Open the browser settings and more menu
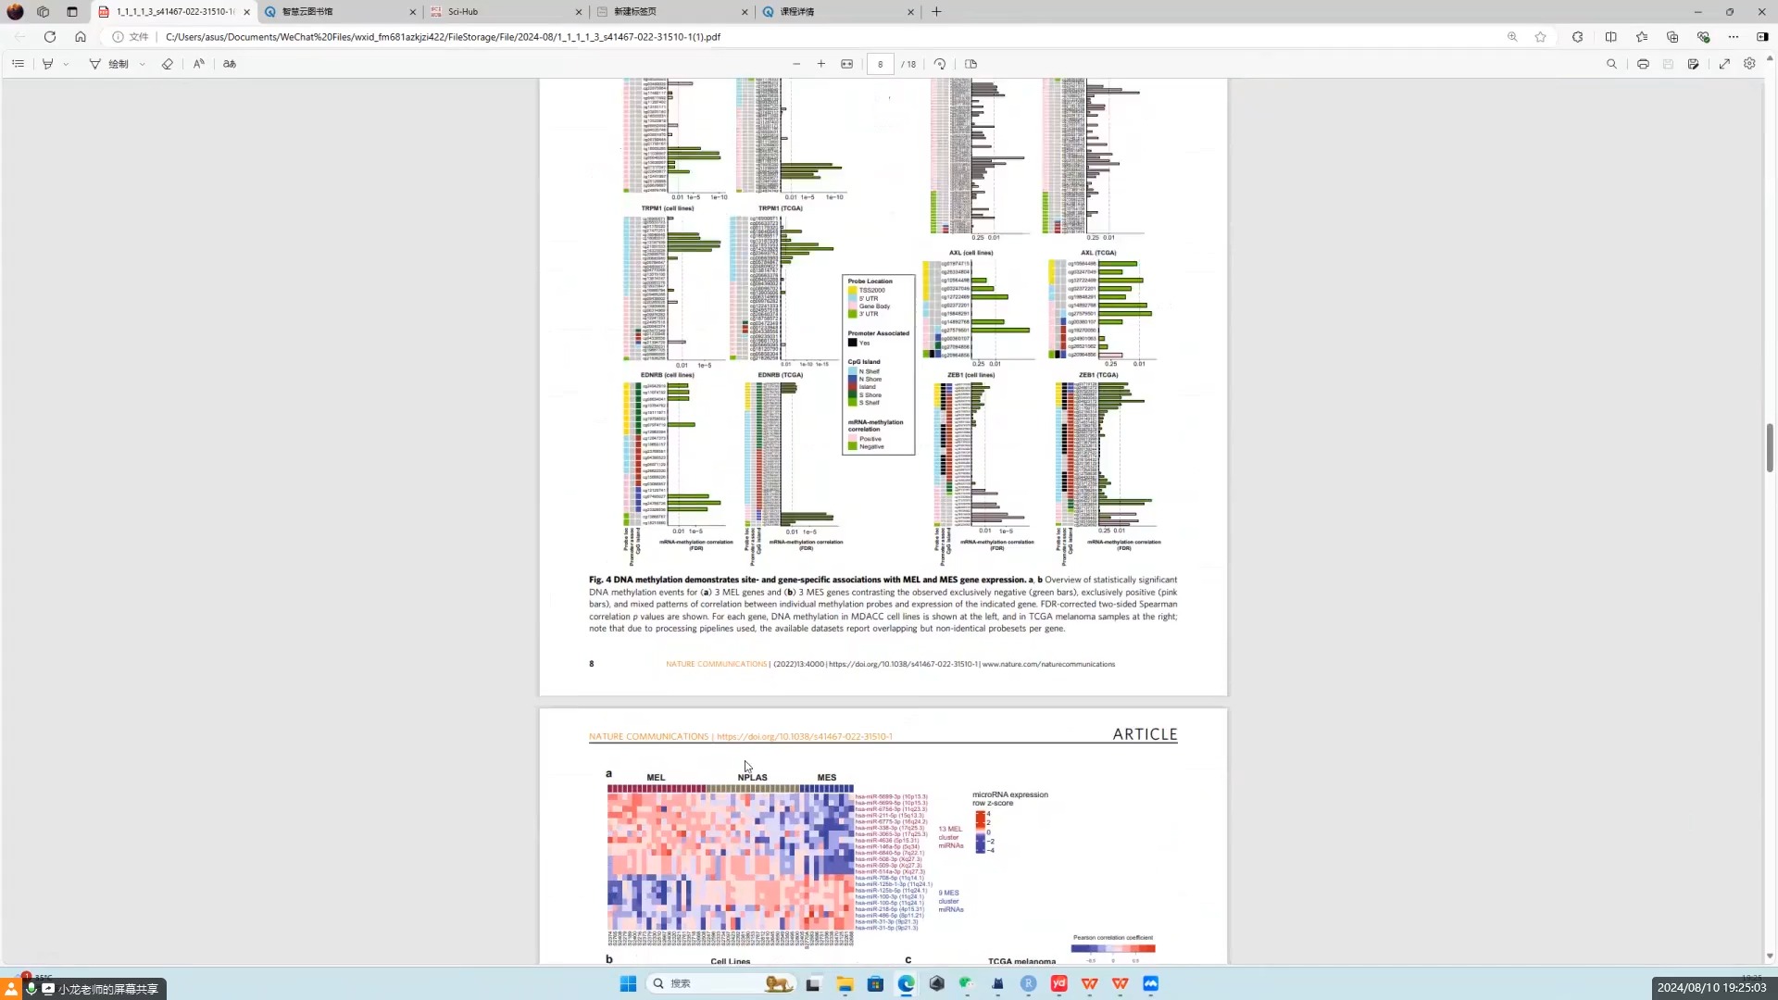This screenshot has width=1778, height=1000. pos(1734,37)
